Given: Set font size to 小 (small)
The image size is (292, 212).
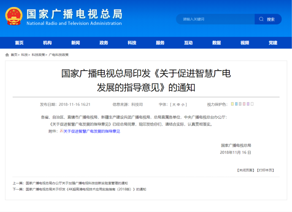Looking at the screenshot, I should [x=183, y=105].
